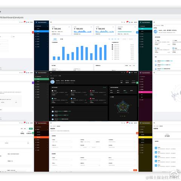Click browser address bar showing /dashboard/analysis
181x181 pixels.
tap(90, 17)
